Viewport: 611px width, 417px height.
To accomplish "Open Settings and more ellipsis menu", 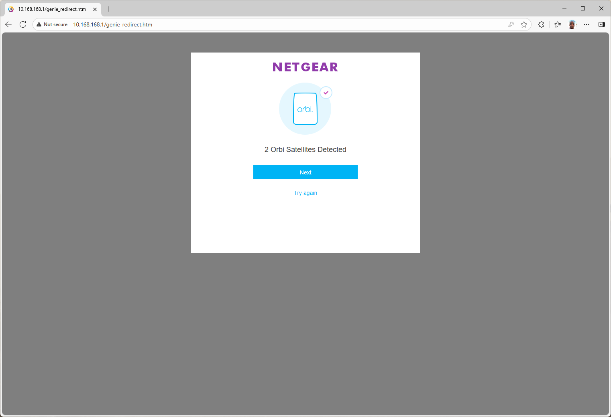I will pyautogui.click(x=587, y=24).
